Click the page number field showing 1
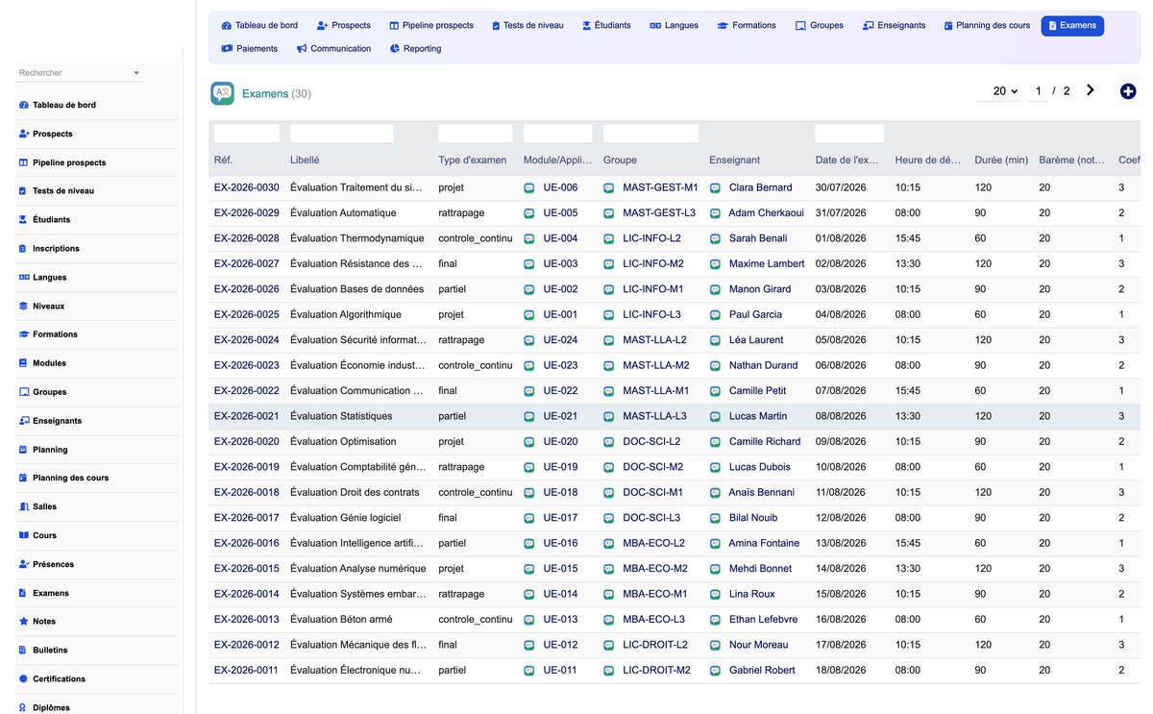 pyautogui.click(x=1038, y=91)
